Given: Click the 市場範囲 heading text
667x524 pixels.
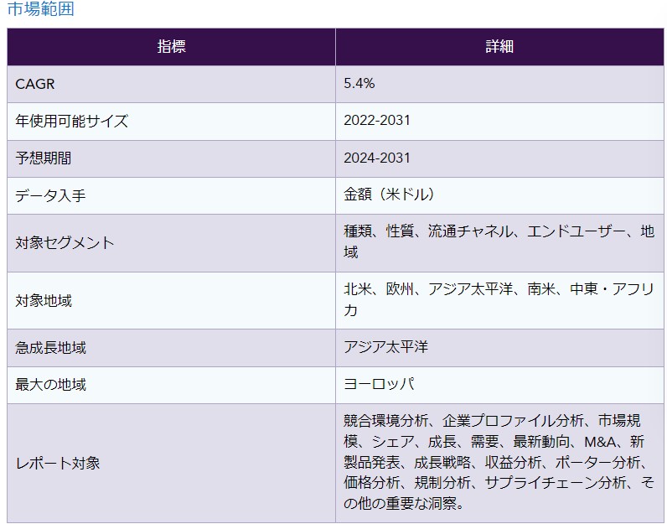Looking at the screenshot, I should [x=40, y=10].
